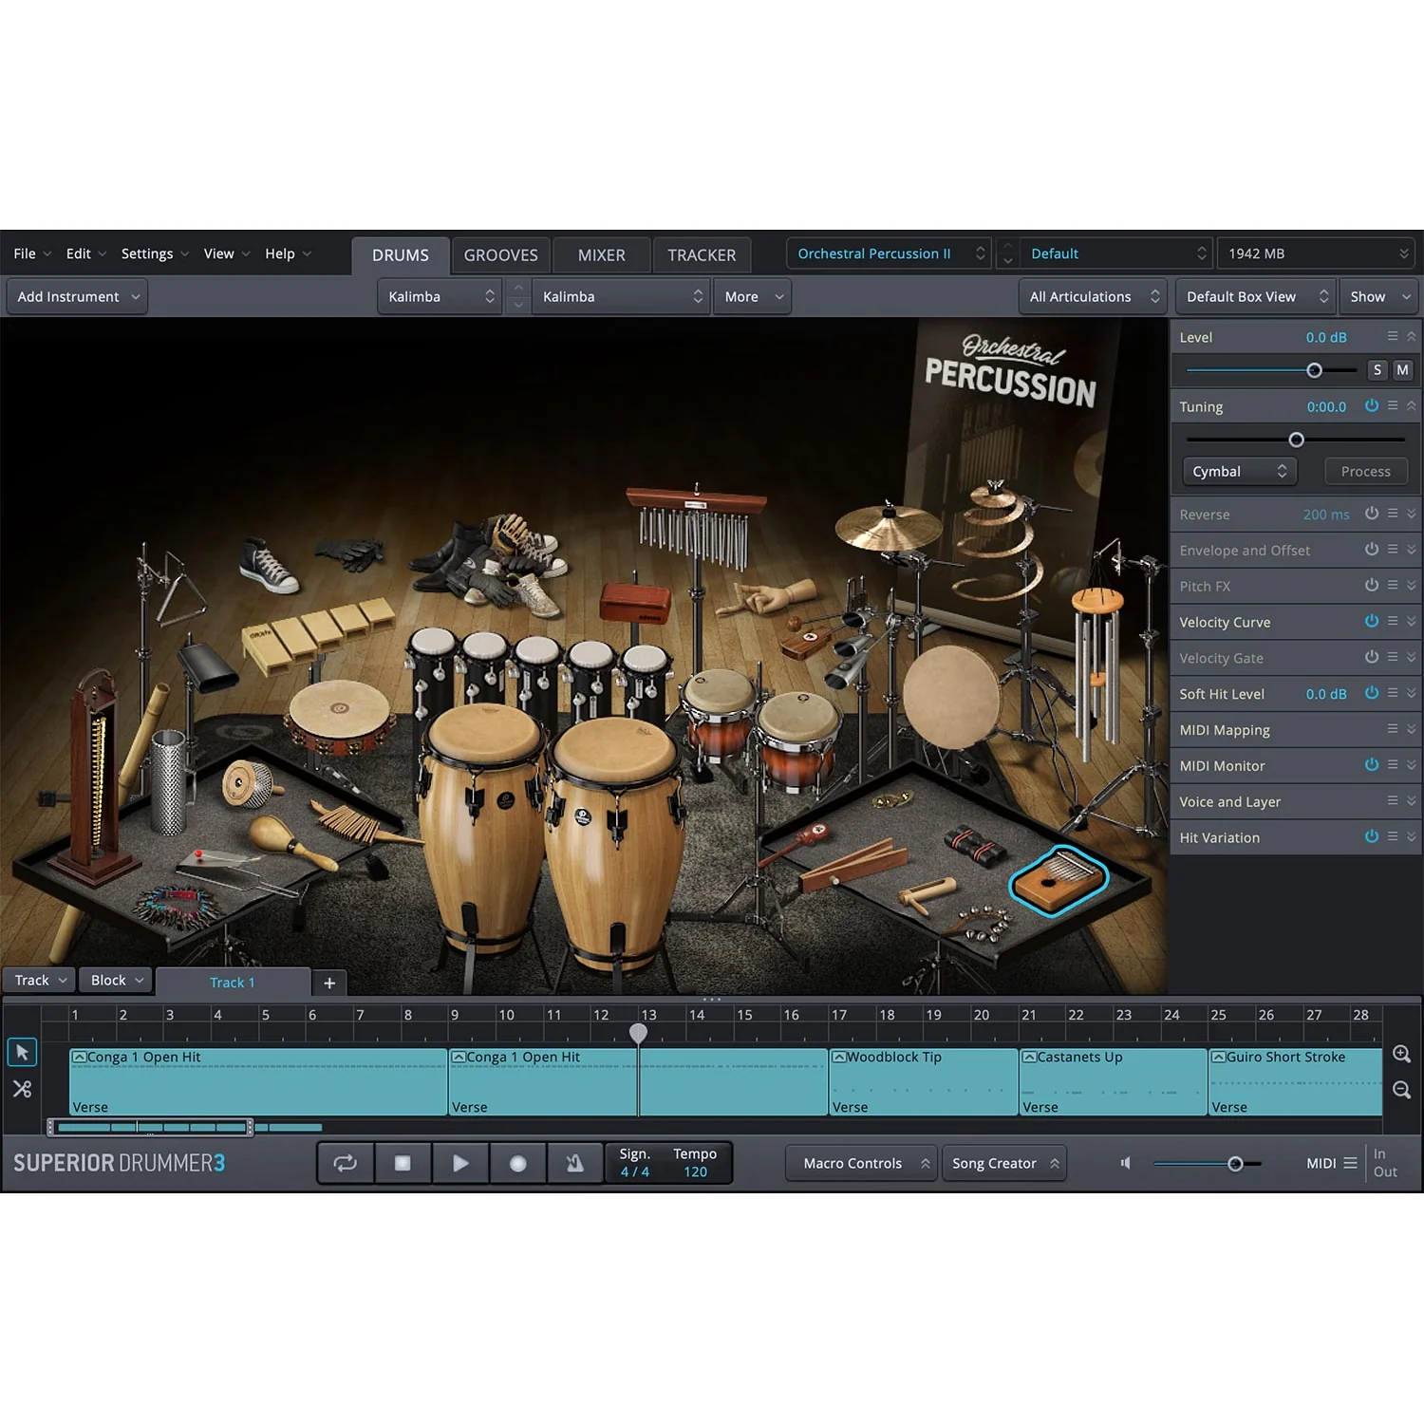Screen dimensions: 1424x1424
Task: Enable the Velocity Gate power button
Action: coord(1372,657)
